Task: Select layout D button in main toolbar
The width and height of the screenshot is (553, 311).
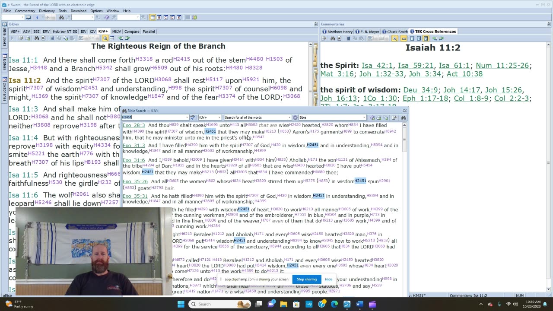Action: coord(172,17)
